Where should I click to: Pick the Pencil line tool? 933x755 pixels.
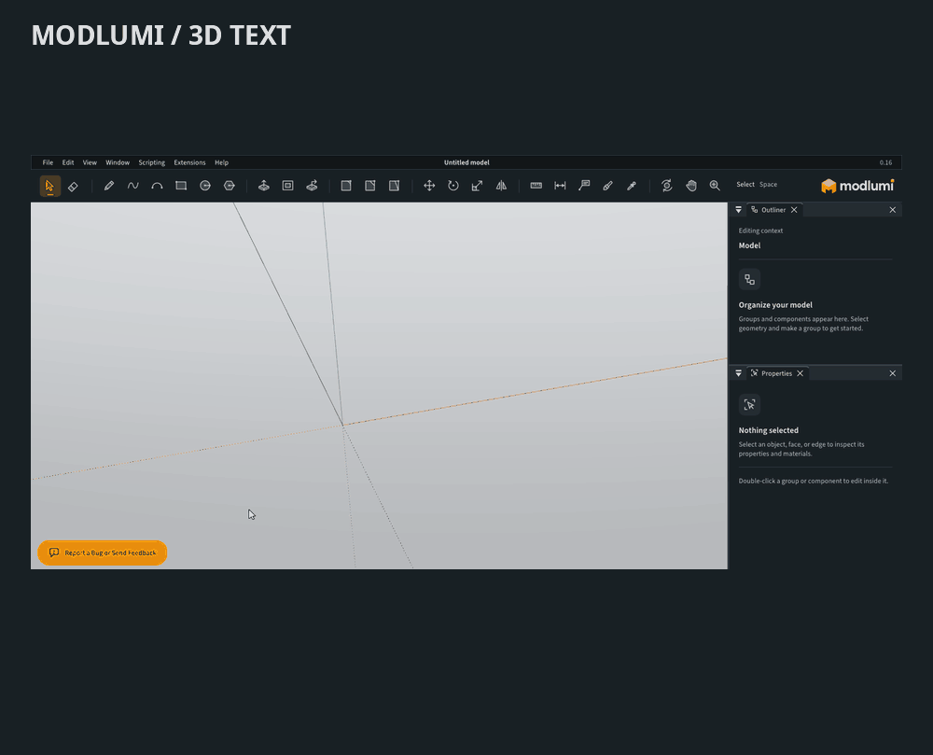pos(109,186)
